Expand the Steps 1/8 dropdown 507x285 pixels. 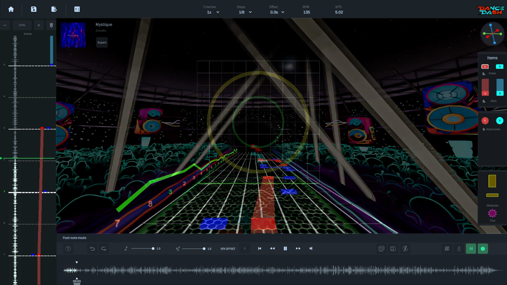click(245, 12)
